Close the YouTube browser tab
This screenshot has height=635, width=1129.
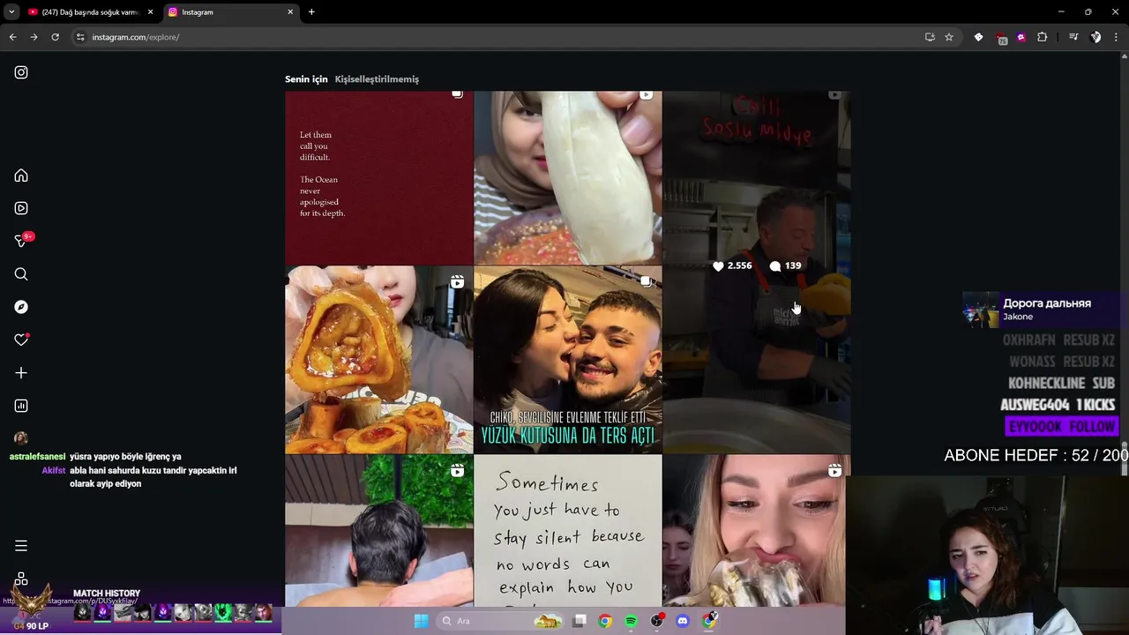click(x=151, y=12)
